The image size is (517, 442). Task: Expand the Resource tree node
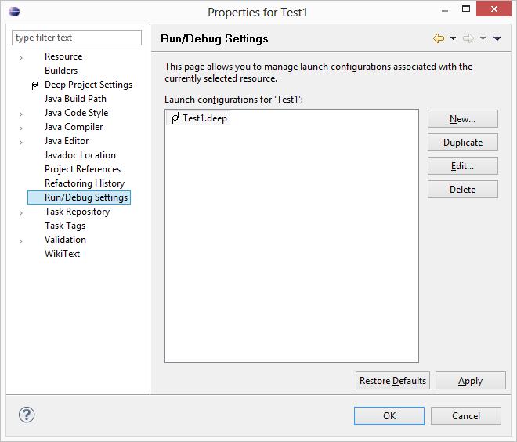tap(21, 57)
